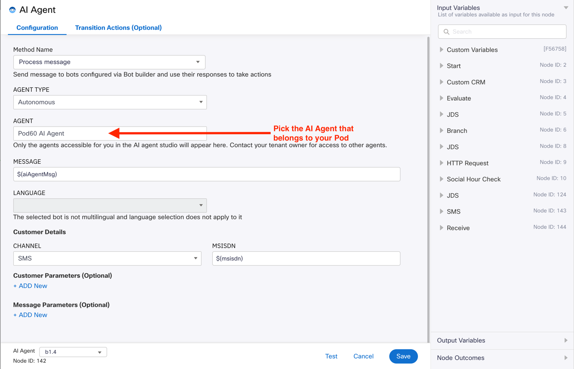574x369 pixels.
Task: Click the search magnifier icon
Action: coord(446,32)
